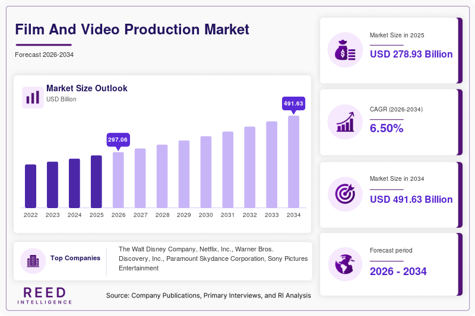475x316 pixels.
Task: Click the 'USD 491.63 Billion' value
Action: tap(411, 200)
